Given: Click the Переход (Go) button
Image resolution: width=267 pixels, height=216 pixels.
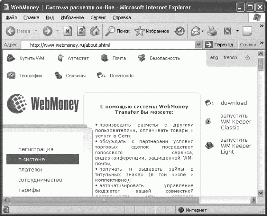Looking at the screenshot, I should click(219, 45).
